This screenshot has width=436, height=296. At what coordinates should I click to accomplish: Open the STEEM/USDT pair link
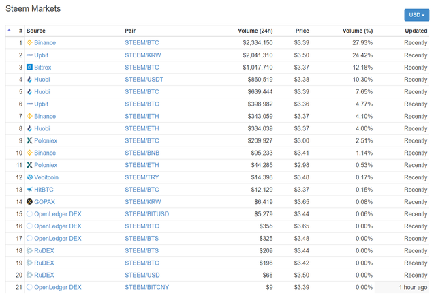[144, 79]
